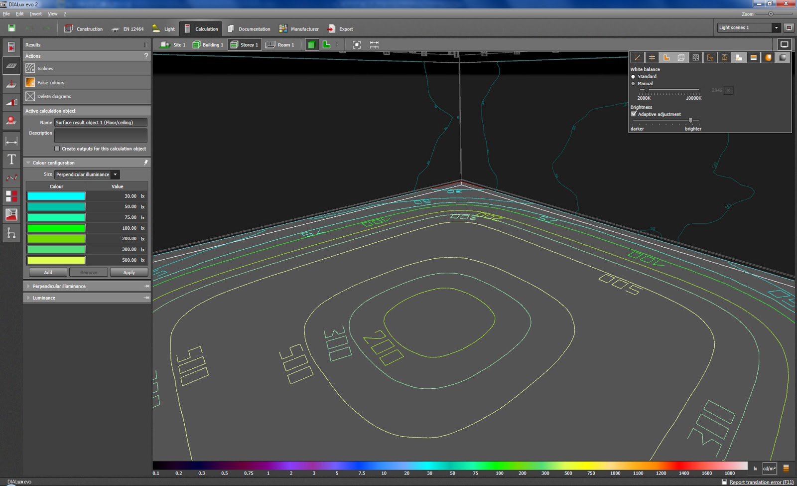Click the Name field of calculation object
This screenshot has height=486, width=797.
click(100, 123)
